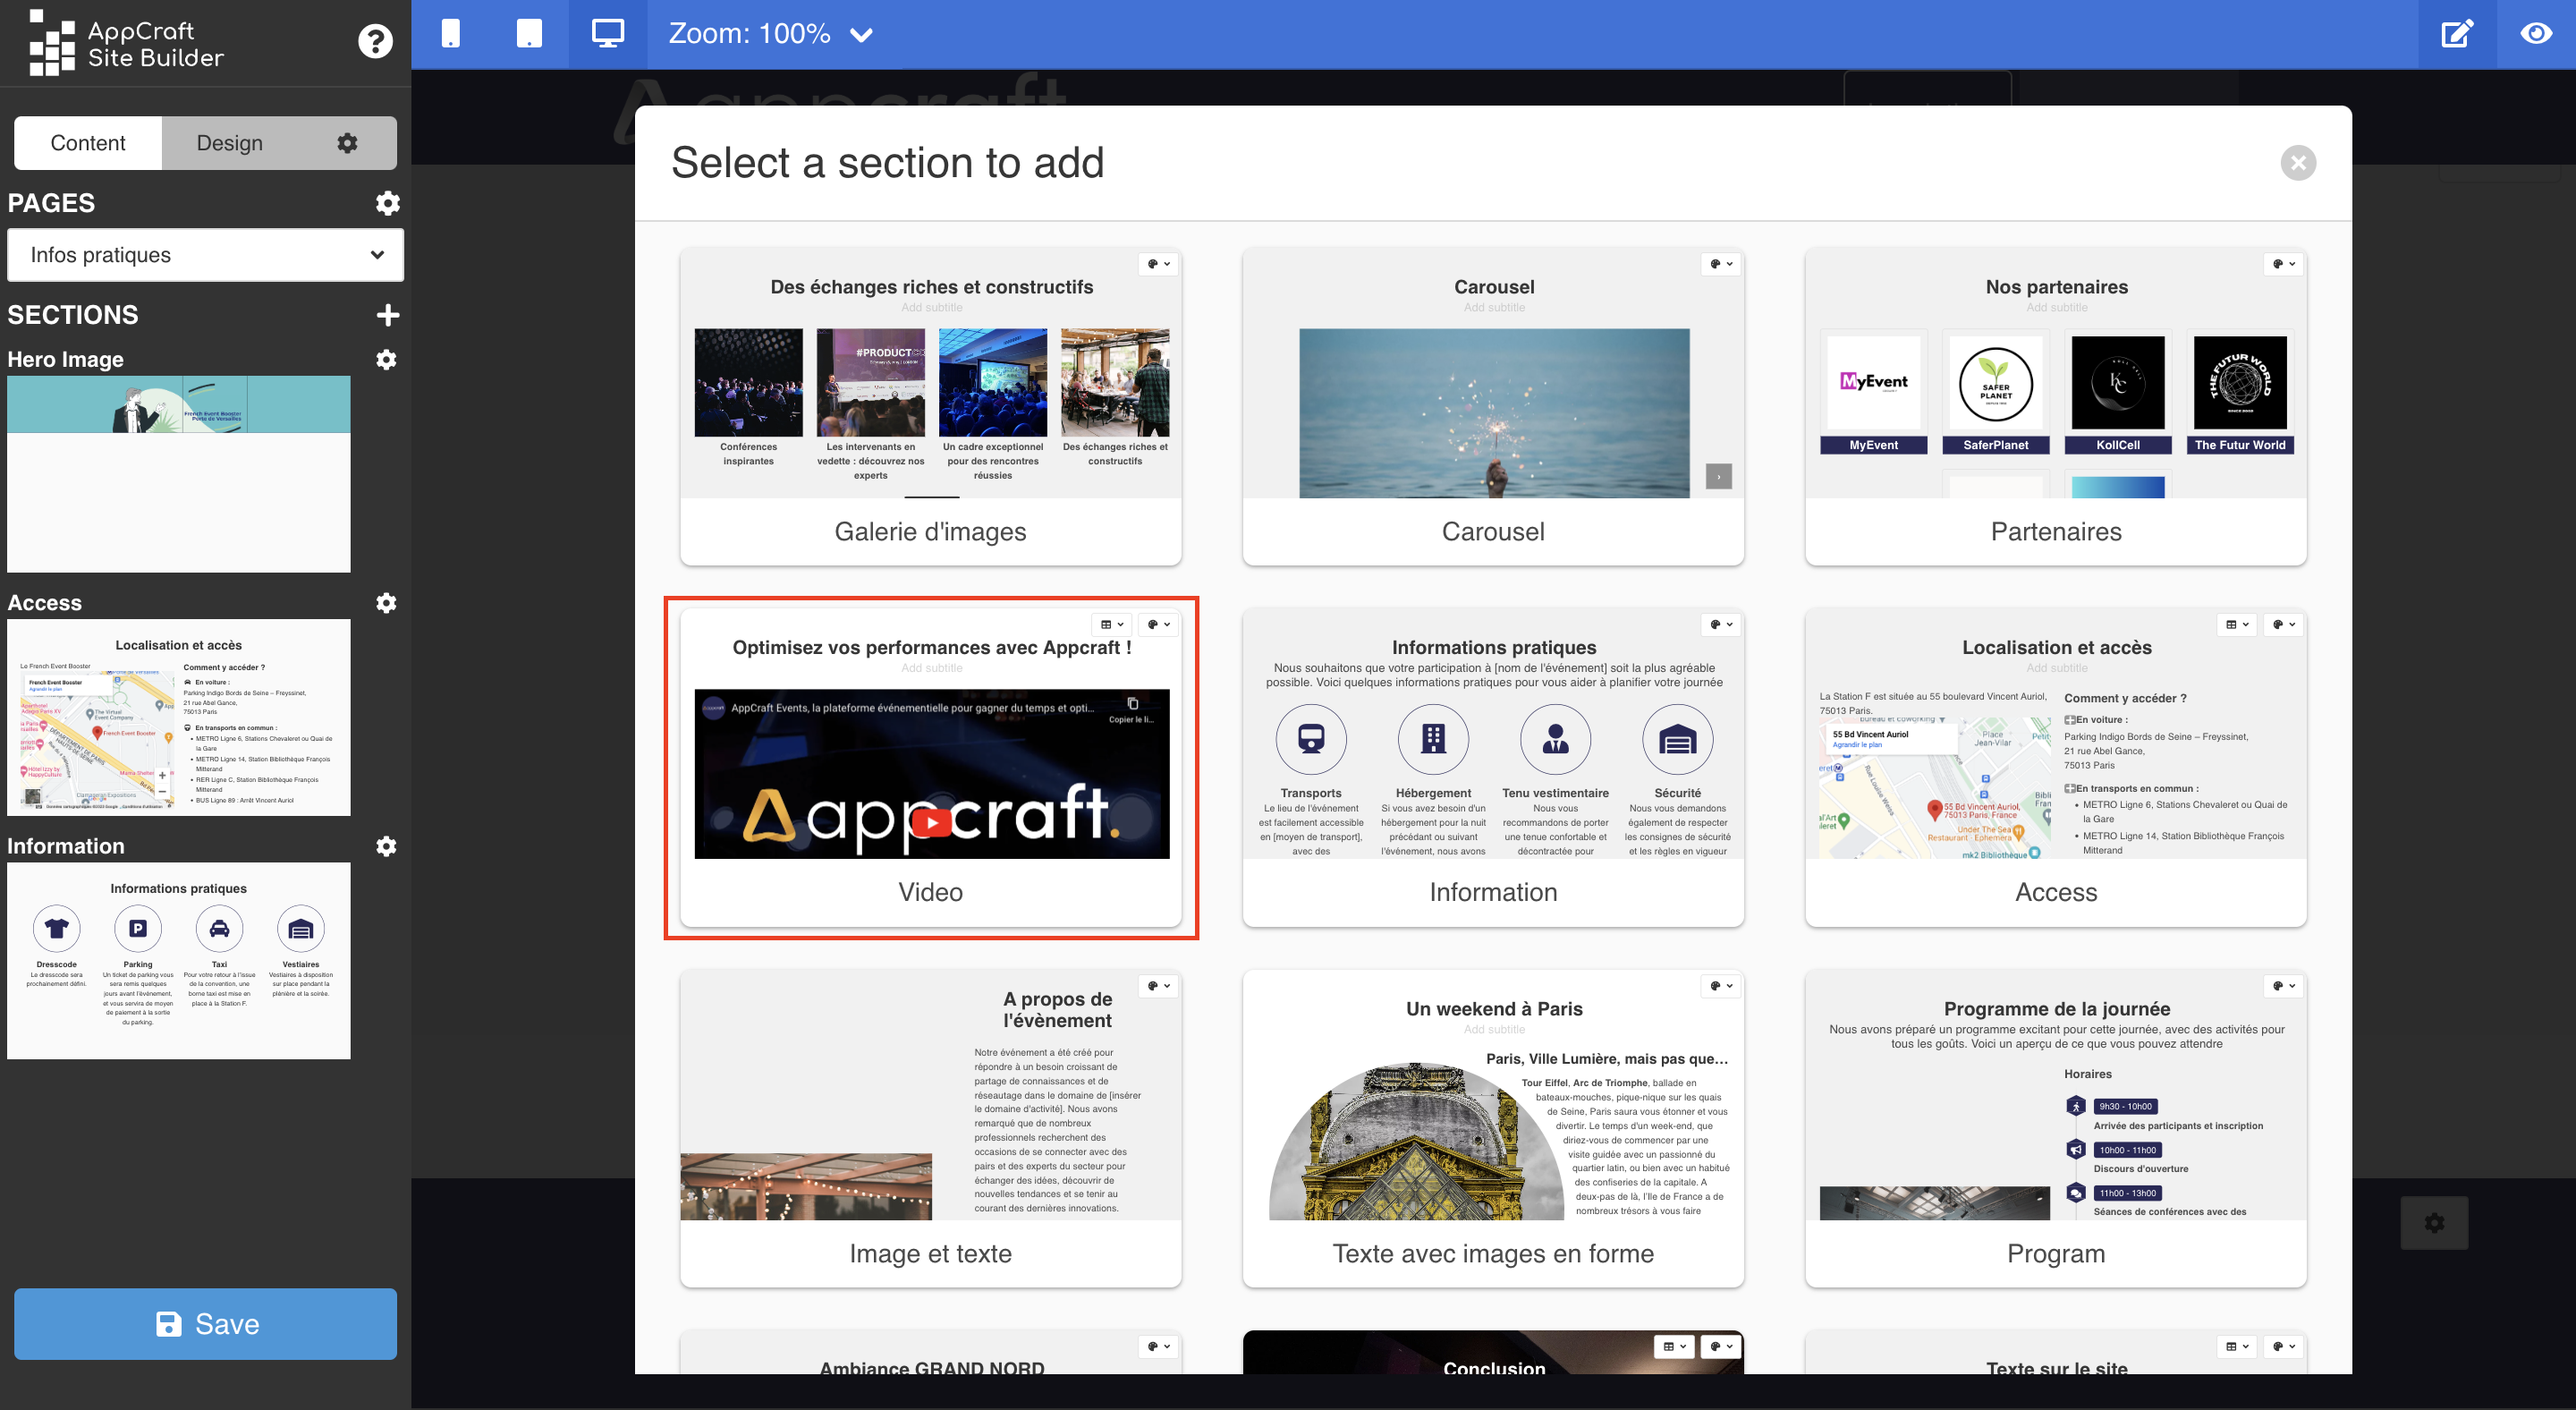This screenshot has height=1410, width=2576.
Task: Click the Save button
Action: tap(205, 1323)
